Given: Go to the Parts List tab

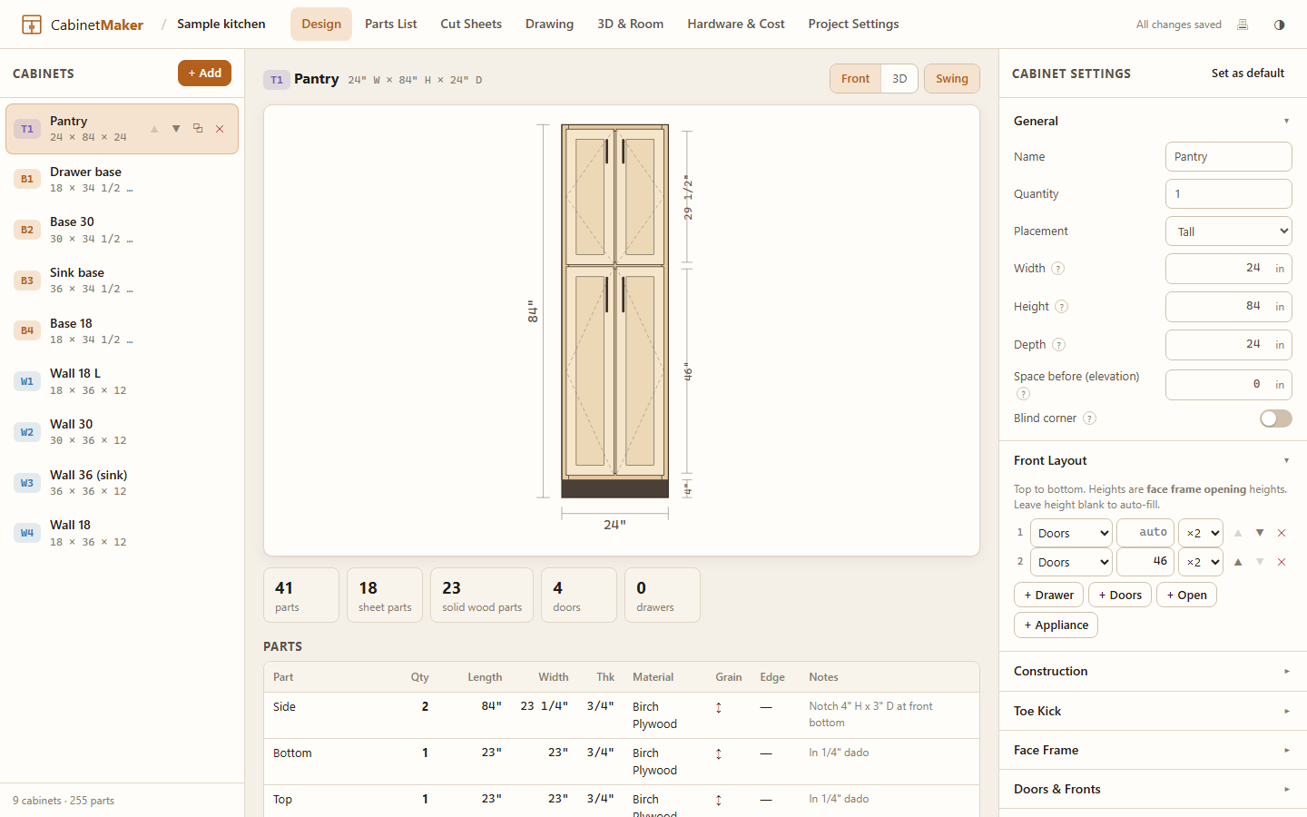Looking at the screenshot, I should (391, 25).
